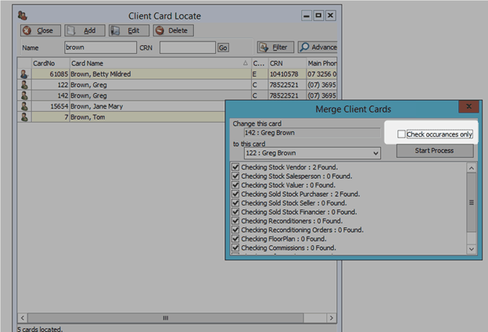The height and width of the screenshot is (332, 488).
Task: Click the Client Card Locate window icon
Action: 23,15
